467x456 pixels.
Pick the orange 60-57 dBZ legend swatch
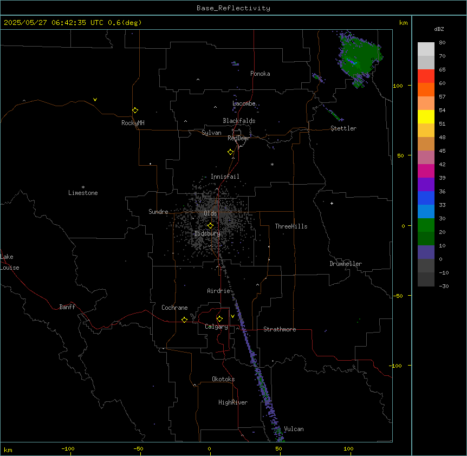426,89
